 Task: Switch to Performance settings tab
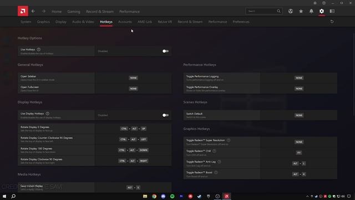tap(217, 22)
